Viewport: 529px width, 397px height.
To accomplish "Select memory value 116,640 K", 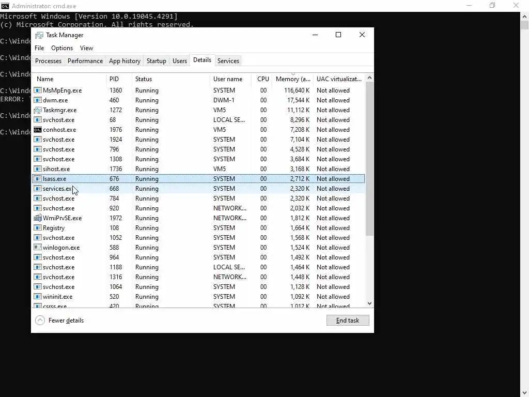I will click(297, 90).
